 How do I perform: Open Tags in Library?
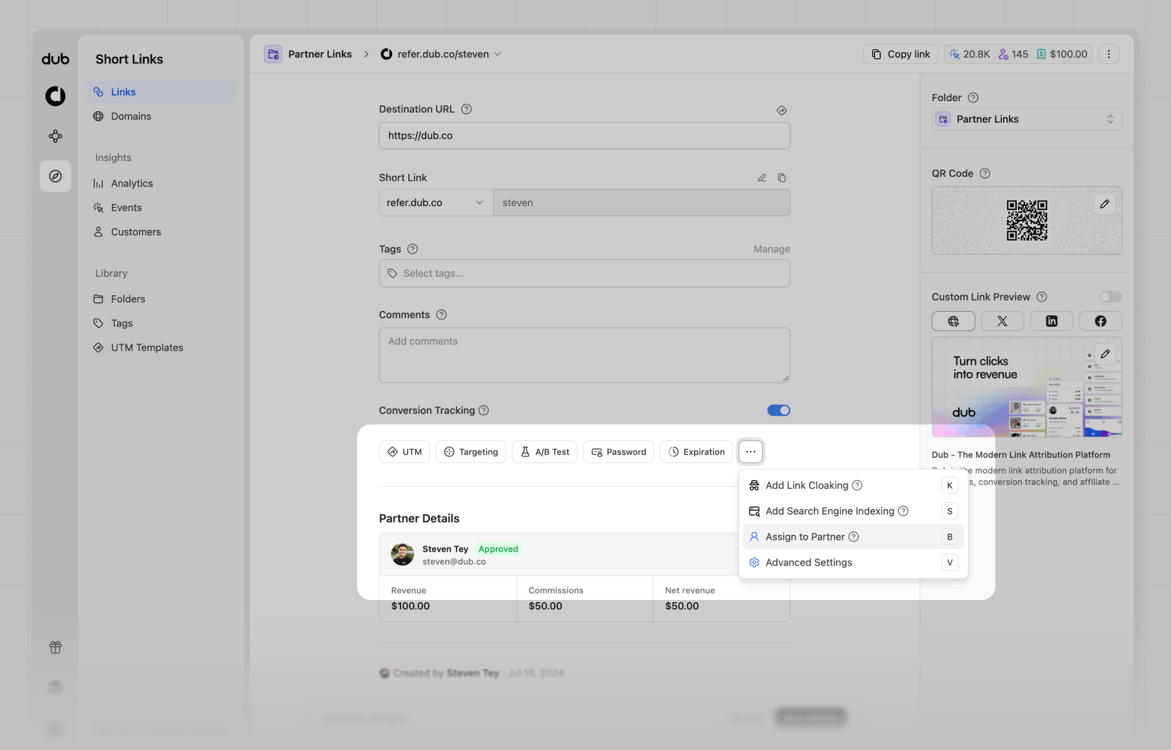click(161, 323)
